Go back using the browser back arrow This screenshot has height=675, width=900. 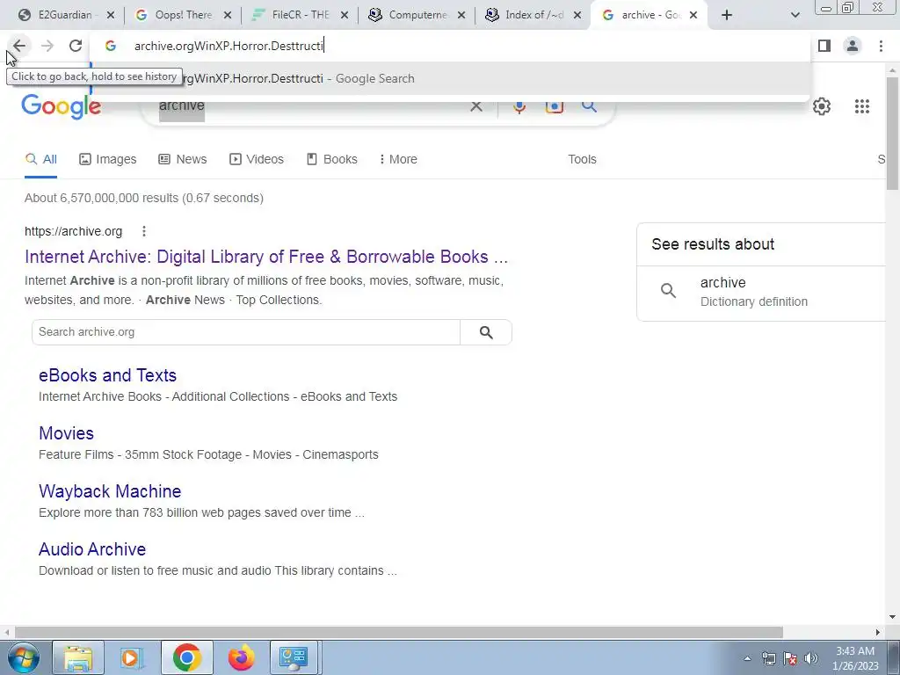coord(19,46)
